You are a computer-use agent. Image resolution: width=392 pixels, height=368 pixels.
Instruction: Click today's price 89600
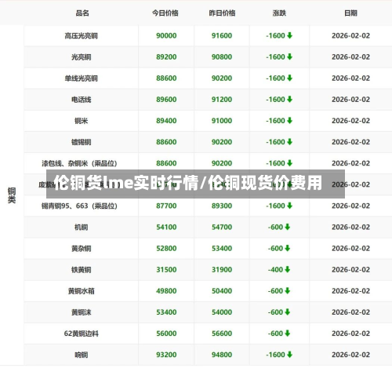coord(166,100)
